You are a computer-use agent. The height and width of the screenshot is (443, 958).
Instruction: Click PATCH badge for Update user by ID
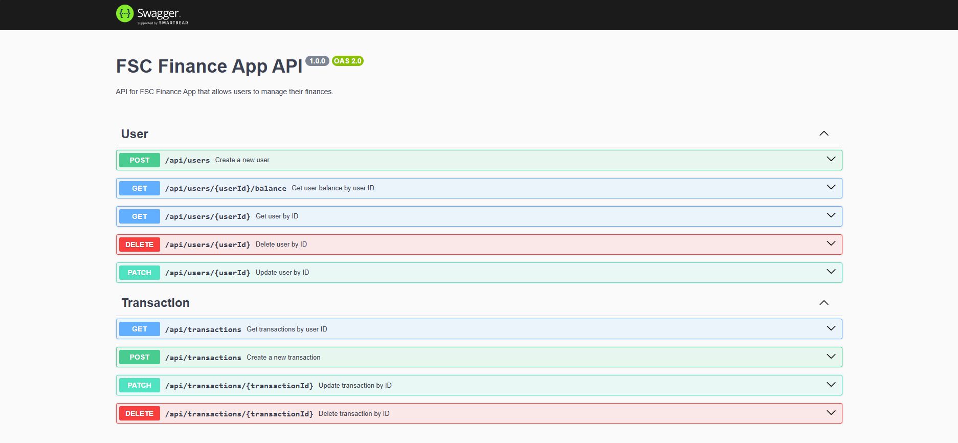coord(139,273)
